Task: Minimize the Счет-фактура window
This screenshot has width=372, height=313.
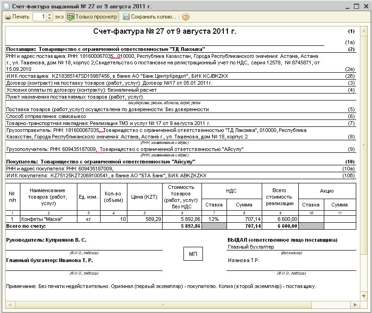Action: (x=346, y=6)
